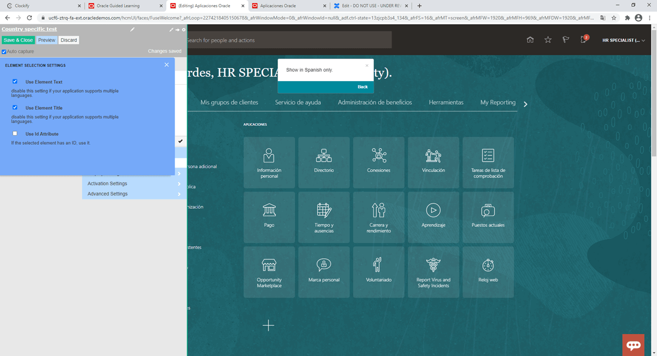
Task: Click Back on the Spanish-only popup
Action: tap(362, 87)
